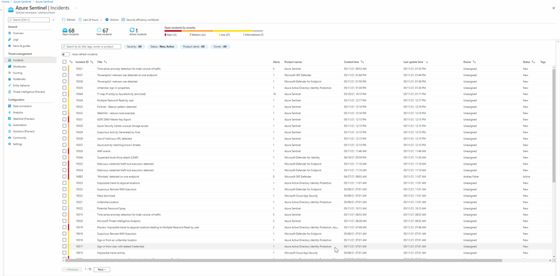Viewport: 560px width, 276px height.
Task: Open Analytics under Configuration
Action: [18, 113]
